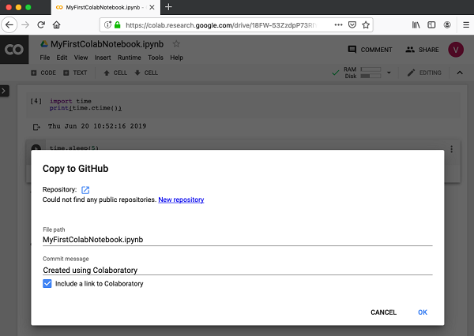This screenshot has height=336, width=474.
Task: Open the Insert menu
Action: point(103,58)
